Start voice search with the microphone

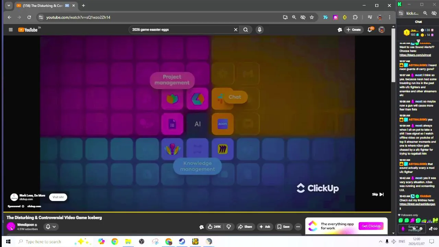click(260, 30)
